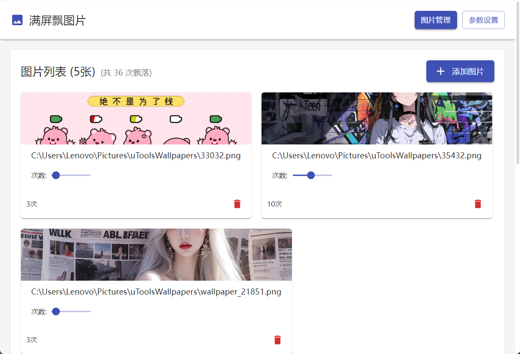The width and height of the screenshot is (520, 354).
Task: Click the image logo icon beside 满屏飘图片
Action: (17, 20)
